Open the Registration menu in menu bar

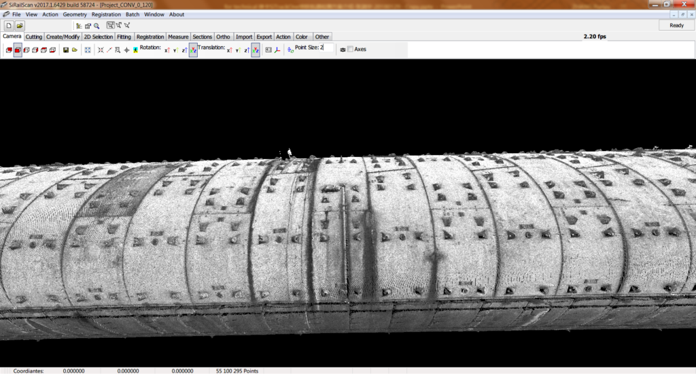(106, 14)
